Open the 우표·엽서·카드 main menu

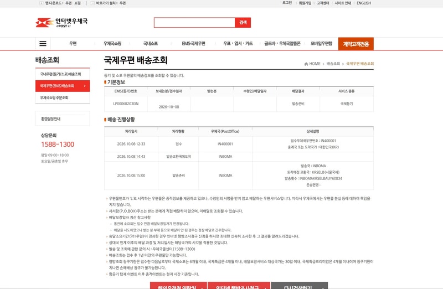click(x=238, y=44)
